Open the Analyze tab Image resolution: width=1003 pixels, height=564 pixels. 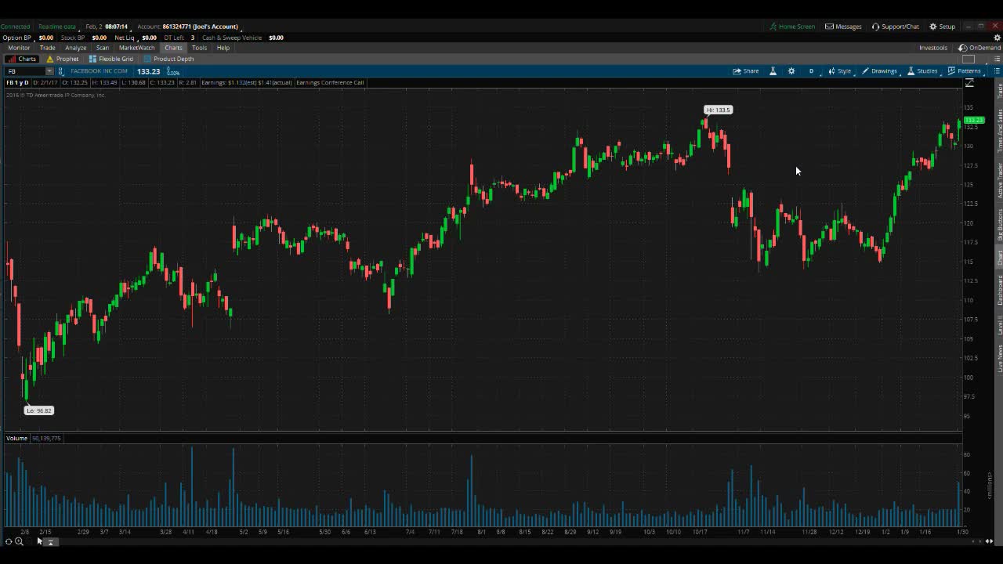click(x=76, y=48)
